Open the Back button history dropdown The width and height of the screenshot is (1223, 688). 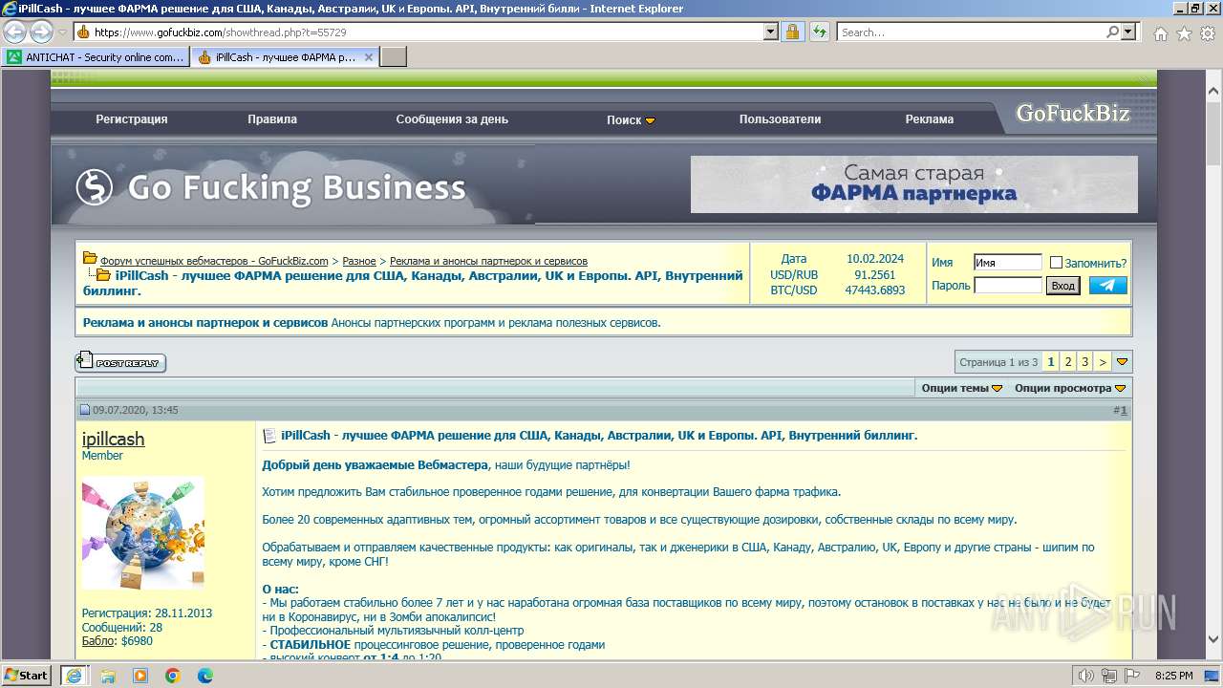pyautogui.click(x=63, y=32)
